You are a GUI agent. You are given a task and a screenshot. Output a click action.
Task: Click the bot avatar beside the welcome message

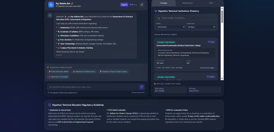(x=50, y=16)
